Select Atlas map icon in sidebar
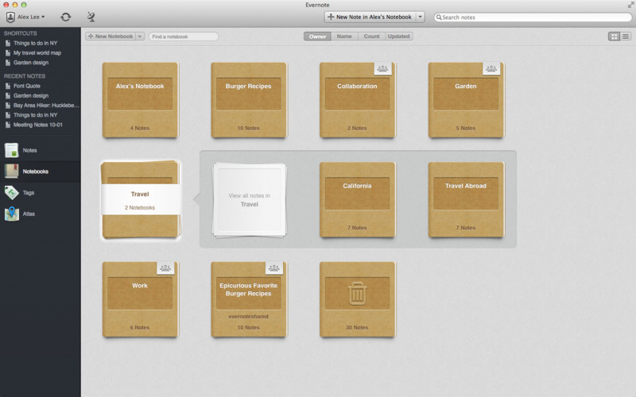This screenshot has height=397, width=636. (x=11, y=214)
